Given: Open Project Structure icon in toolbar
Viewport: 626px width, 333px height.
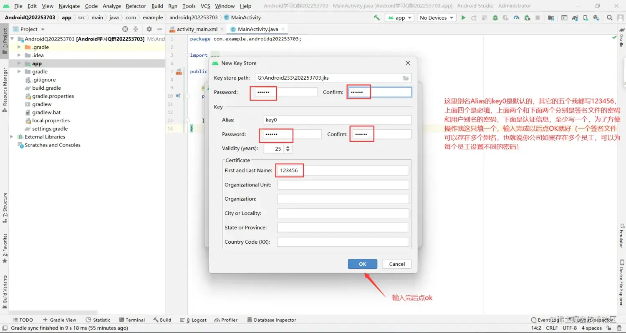Looking at the screenshot, I should point(551,18).
